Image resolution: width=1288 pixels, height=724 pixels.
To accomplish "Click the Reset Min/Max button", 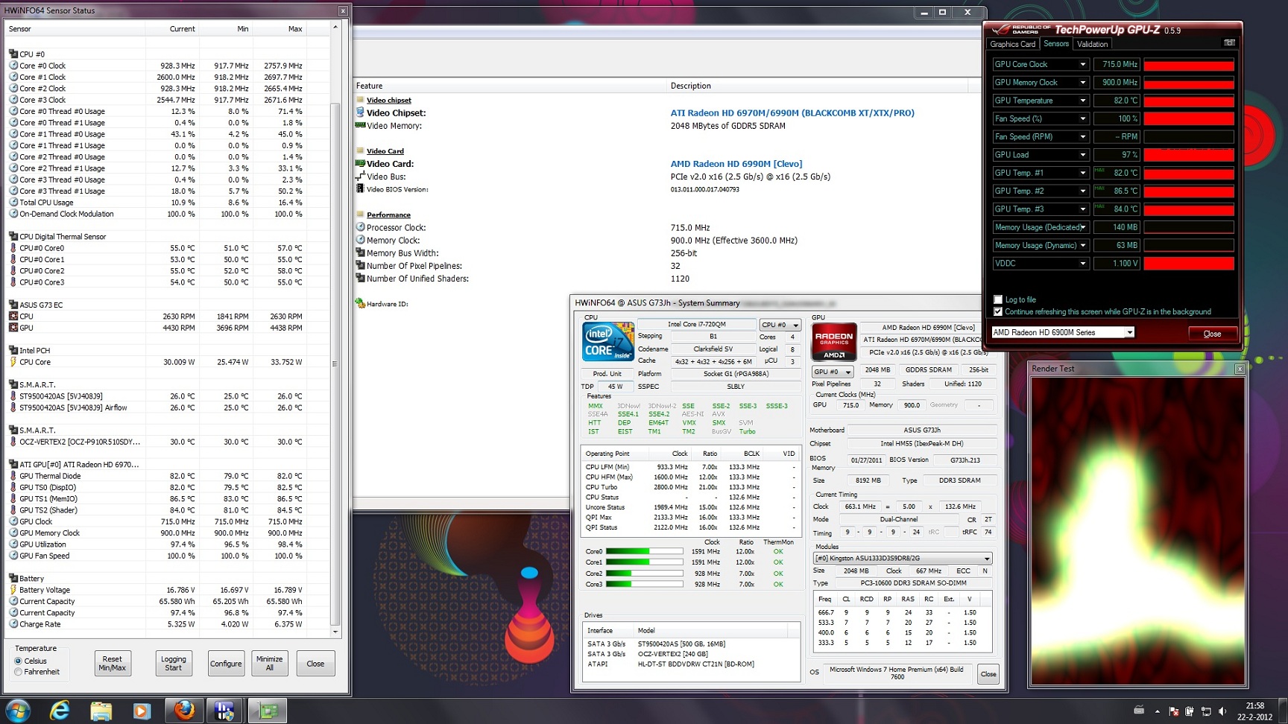I will pos(112,663).
